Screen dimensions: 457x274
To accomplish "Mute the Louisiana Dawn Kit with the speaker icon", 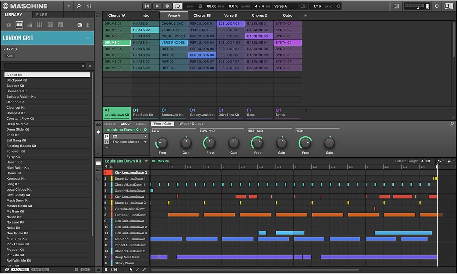I will pos(106,166).
